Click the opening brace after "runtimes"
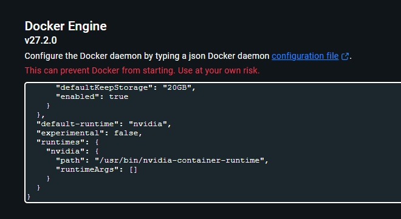The width and height of the screenshot is (401, 219). coord(97,142)
